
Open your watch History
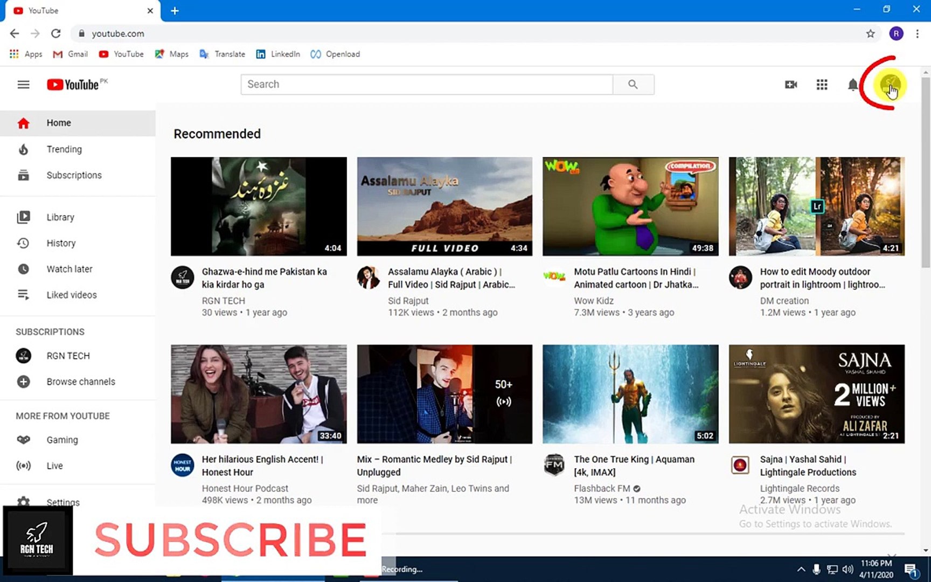60,243
